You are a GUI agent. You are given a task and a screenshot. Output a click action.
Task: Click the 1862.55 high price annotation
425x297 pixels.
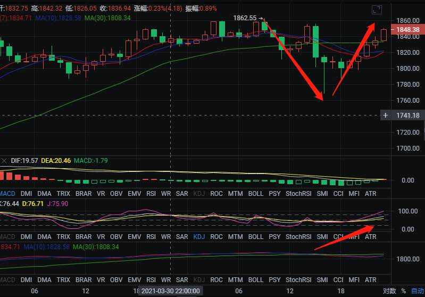245,18
